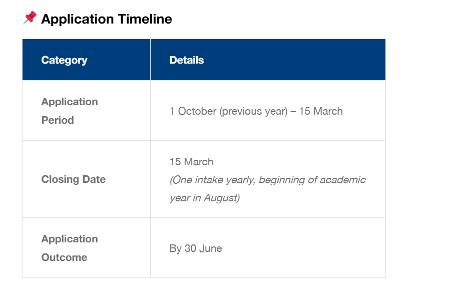
Task: Click the word 'Outcome' in the last row
Action: tap(64, 257)
